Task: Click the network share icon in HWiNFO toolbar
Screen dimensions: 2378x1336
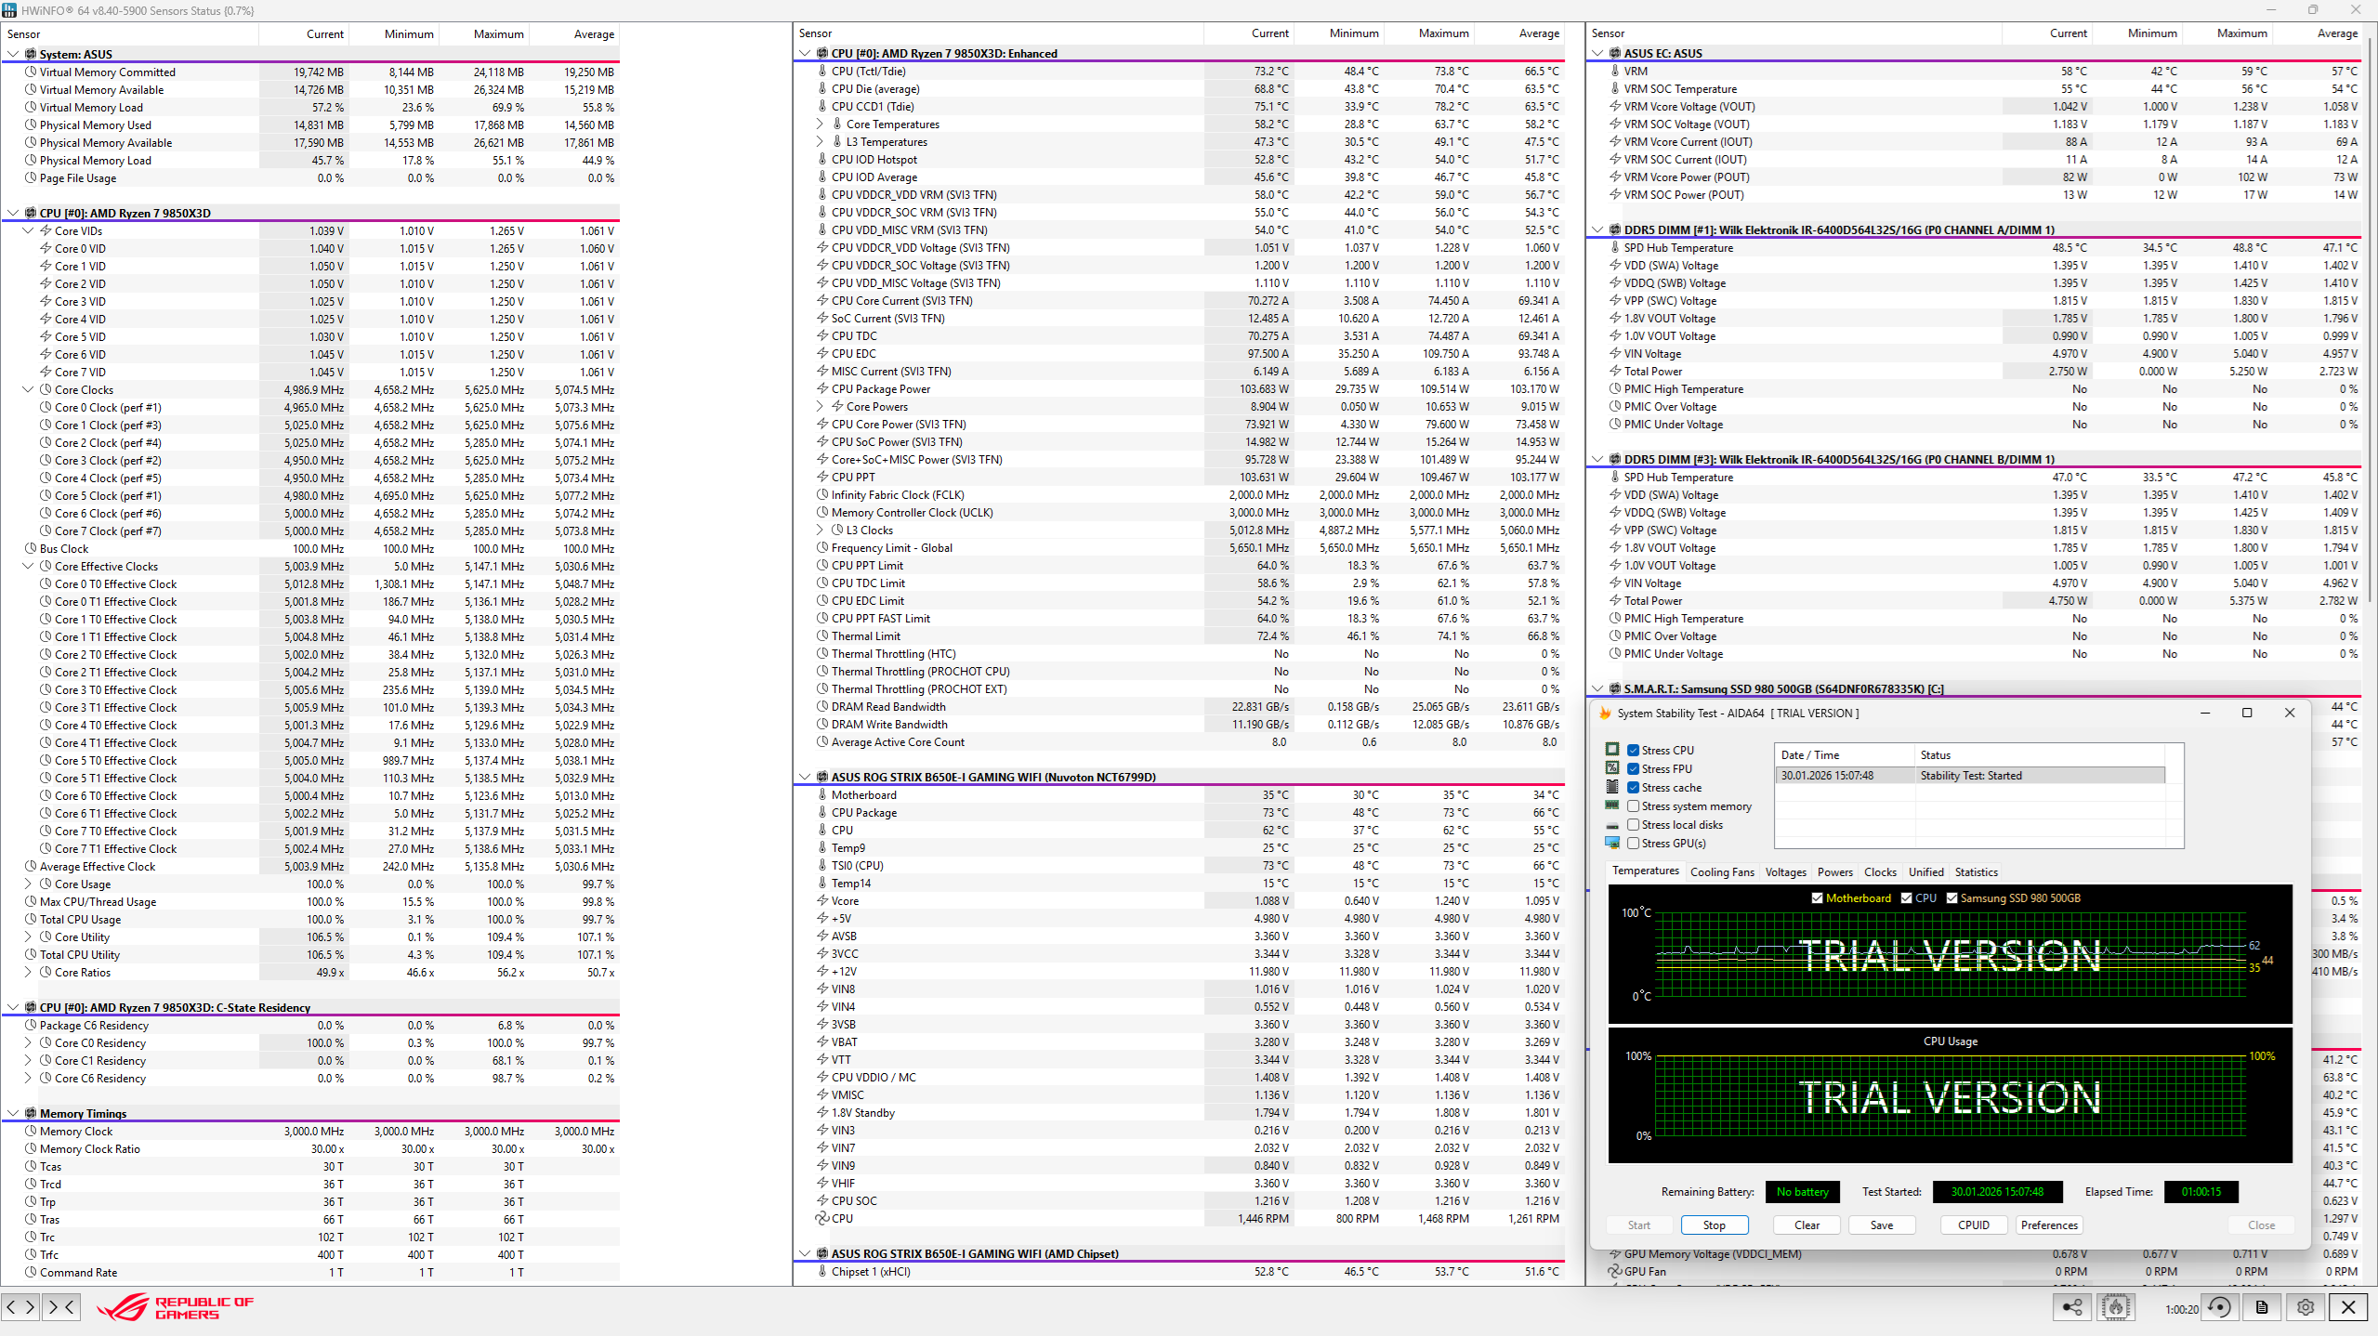Action: 2072,1307
